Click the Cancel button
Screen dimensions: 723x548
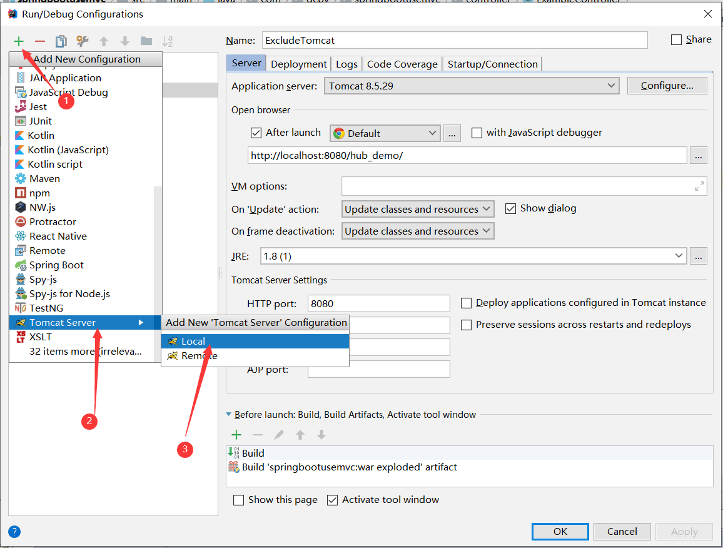pos(622,532)
